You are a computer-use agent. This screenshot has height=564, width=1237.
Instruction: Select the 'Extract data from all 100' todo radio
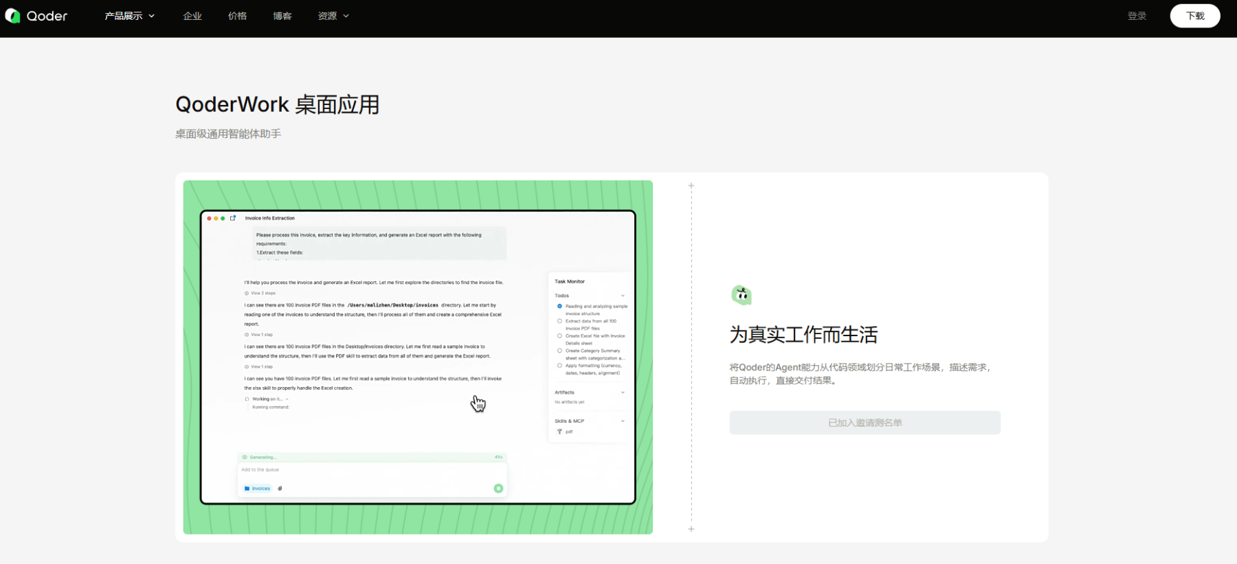(x=559, y=321)
